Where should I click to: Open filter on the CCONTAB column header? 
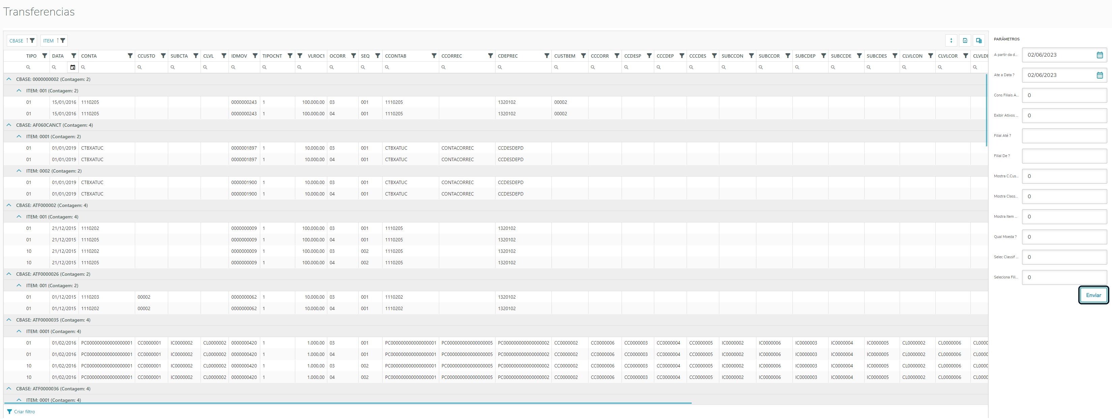click(434, 56)
